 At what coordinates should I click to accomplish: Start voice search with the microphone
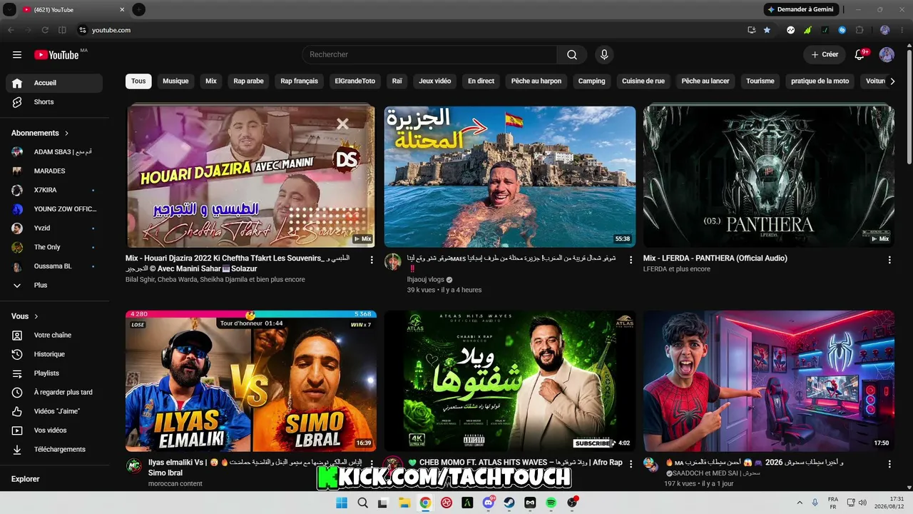click(x=604, y=55)
